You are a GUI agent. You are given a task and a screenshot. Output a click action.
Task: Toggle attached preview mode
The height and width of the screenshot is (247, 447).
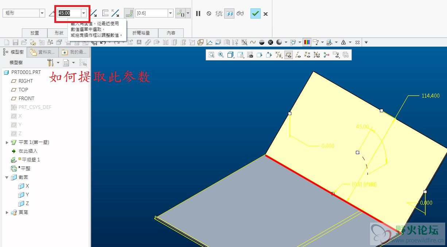[229, 13]
